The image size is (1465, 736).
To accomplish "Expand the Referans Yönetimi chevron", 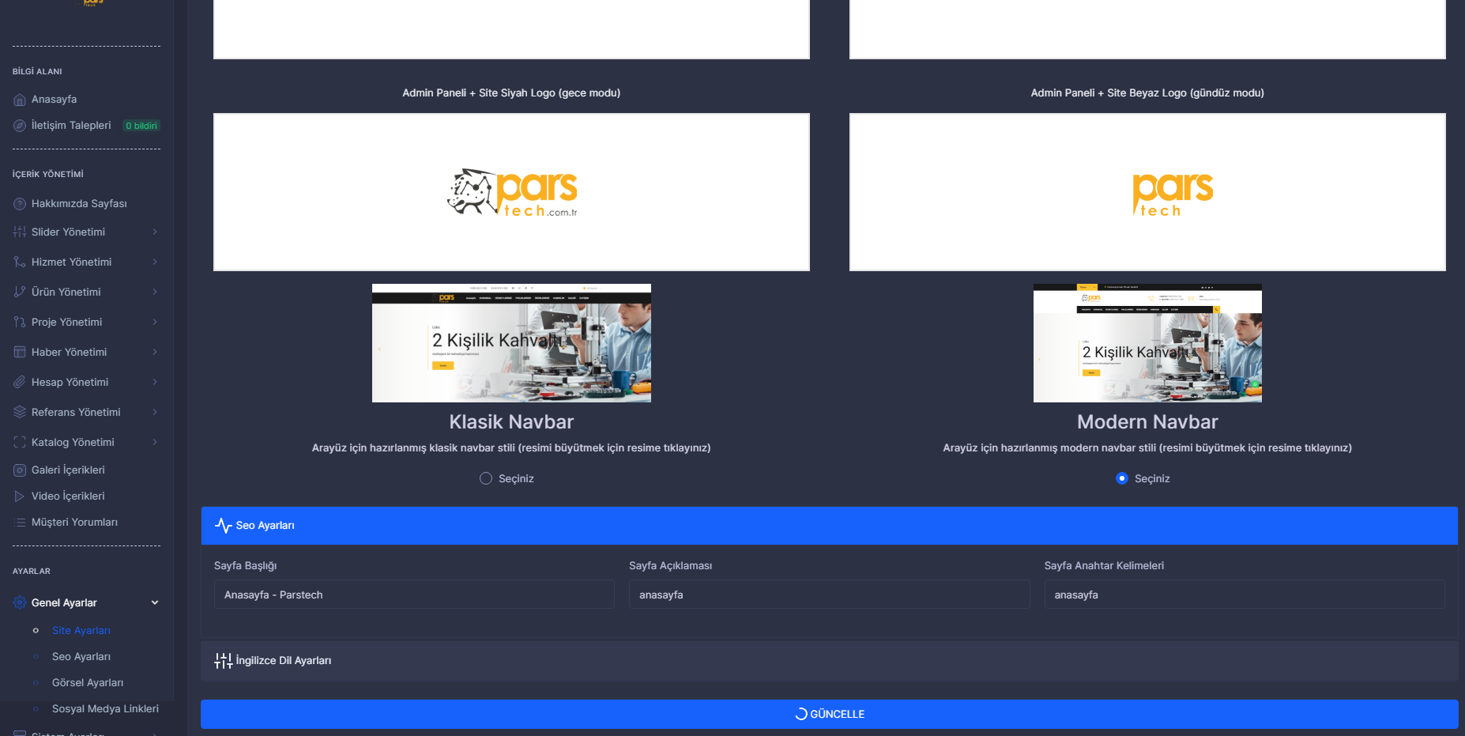I will point(155,413).
